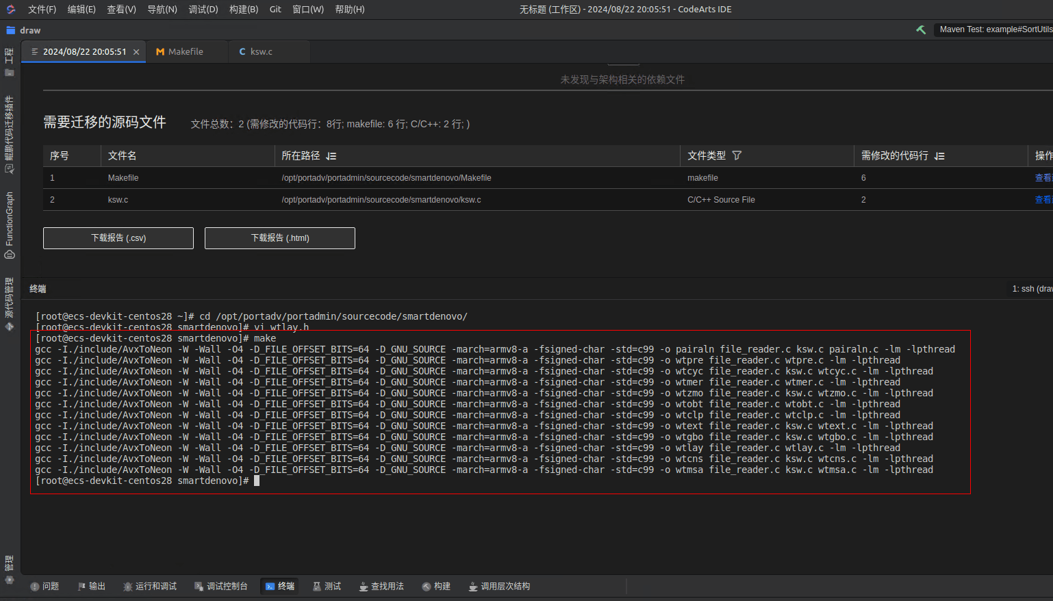Click the 需要迁移的源码文件 heading
This screenshot has width=1053, height=601.
coord(105,123)
